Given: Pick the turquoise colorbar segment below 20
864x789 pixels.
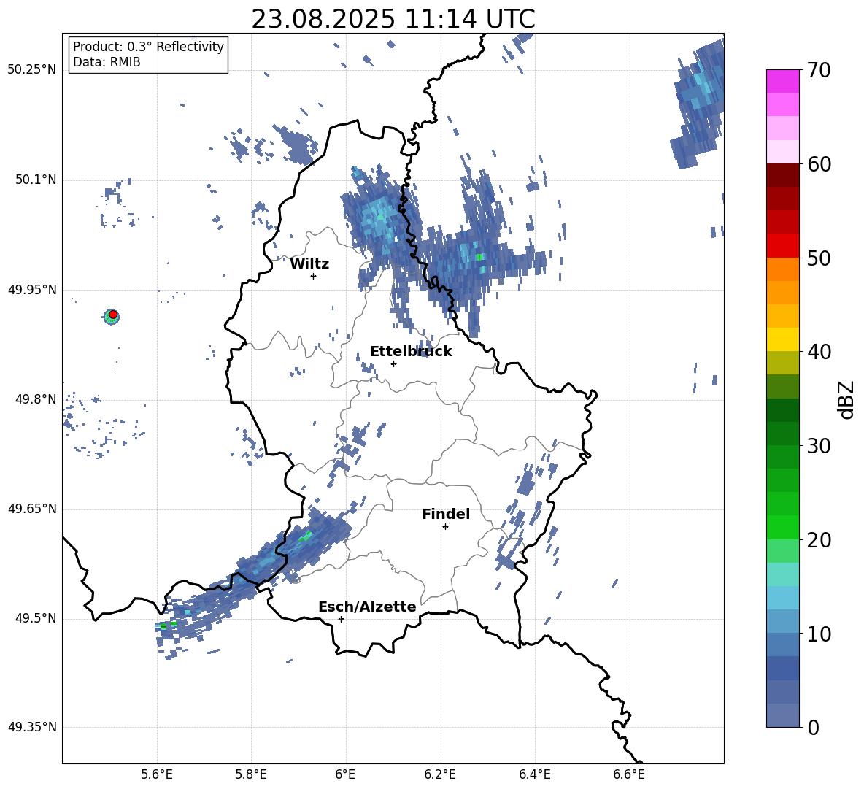Looking at the screenshot, I should pyautogui.click(x=783, y=574).
